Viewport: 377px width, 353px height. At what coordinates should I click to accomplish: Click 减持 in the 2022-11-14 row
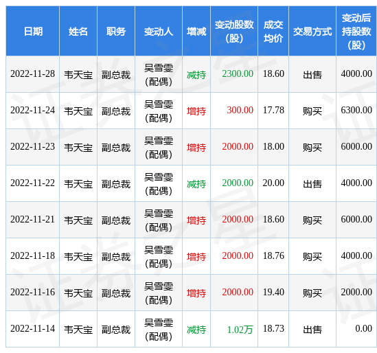pyautogui.click(x=196, y=330)
